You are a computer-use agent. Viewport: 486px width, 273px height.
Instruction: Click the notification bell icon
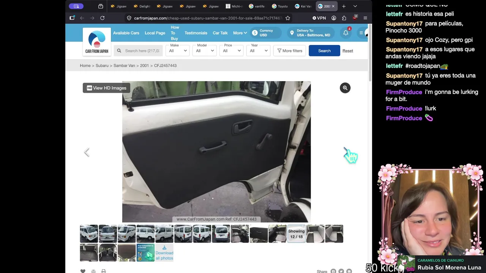click(x=346, y=33)
